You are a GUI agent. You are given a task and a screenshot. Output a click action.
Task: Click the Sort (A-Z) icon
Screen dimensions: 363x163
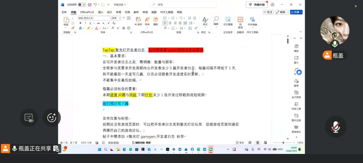(190, 28)
